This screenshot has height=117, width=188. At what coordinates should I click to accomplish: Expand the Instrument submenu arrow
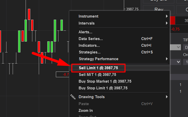tap(167, 16)
